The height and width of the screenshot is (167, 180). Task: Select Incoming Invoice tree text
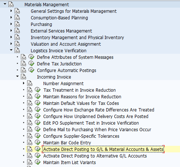[54, 77]
